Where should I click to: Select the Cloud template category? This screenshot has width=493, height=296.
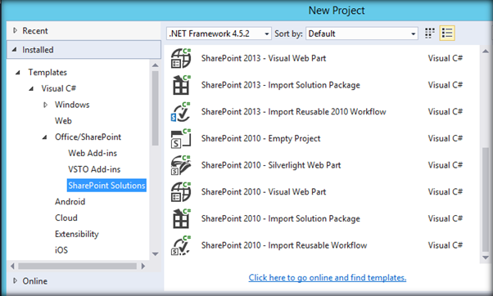point(66,218)
